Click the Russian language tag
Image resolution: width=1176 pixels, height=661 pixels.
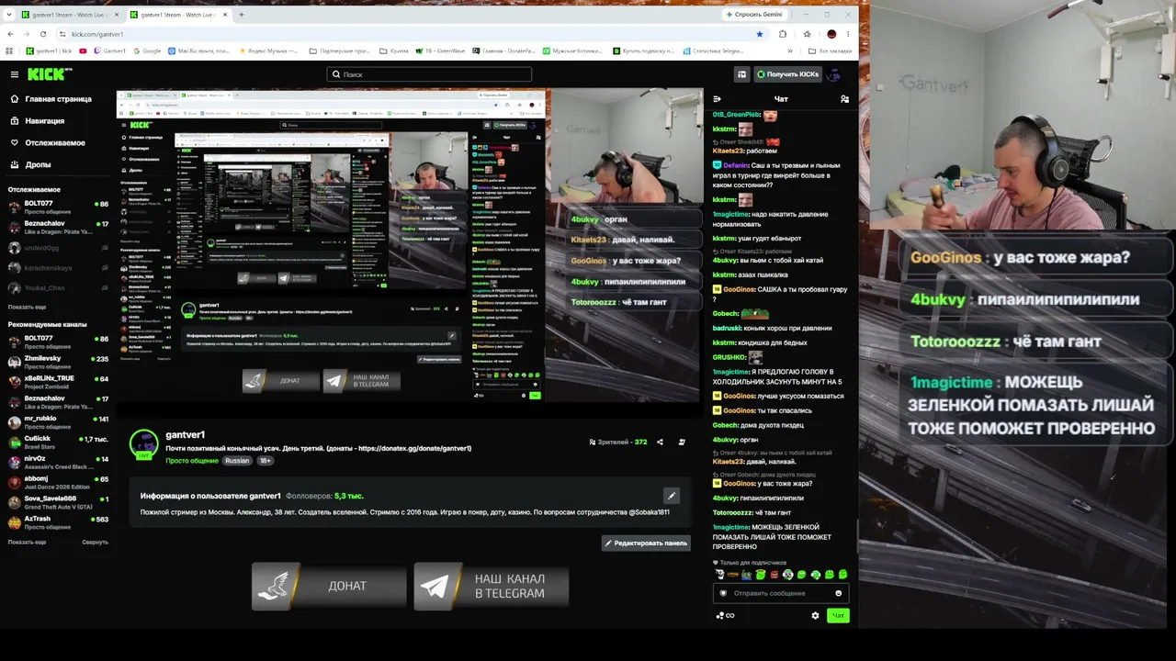237,461
